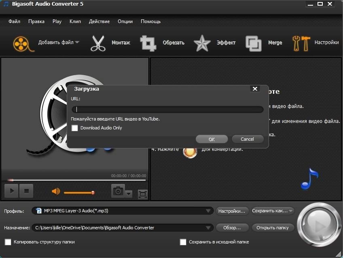Click the Эффект toolbar label
The width and height of the screenshot is (343, 258).
coord(226,42)
